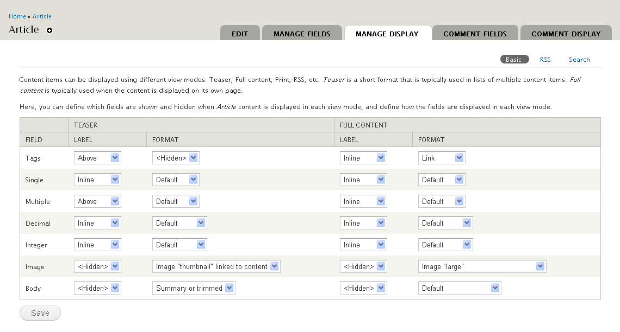Open the Tags teaser label dropdown
620x332 pixels.
(97, 157)
